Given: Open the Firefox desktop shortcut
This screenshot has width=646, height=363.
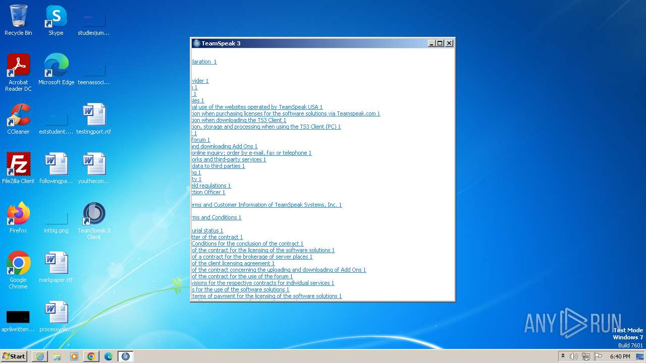Looking at the screenshot, I should pyautogui.click(x=18, y=218).
